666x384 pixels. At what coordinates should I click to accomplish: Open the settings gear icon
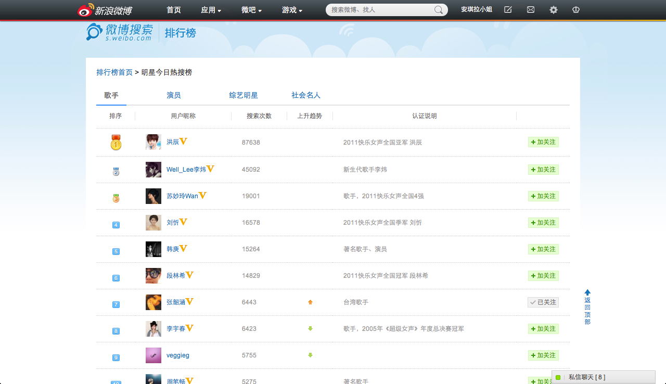pyautogui.click(x=554, y=9)
